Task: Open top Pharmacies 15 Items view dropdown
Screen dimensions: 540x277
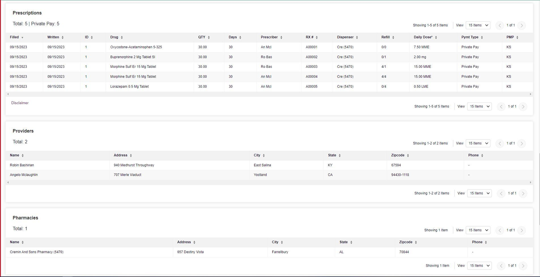Action: pos(478,230)
